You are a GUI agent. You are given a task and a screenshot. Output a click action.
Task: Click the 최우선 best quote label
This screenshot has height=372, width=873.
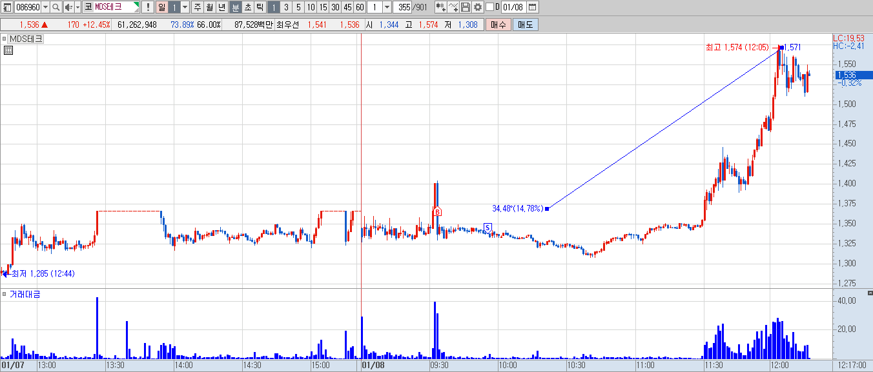(x=288, y=24)
